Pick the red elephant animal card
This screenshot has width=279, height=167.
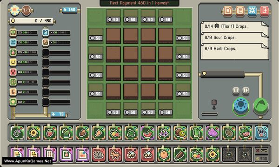click(99, 154)
